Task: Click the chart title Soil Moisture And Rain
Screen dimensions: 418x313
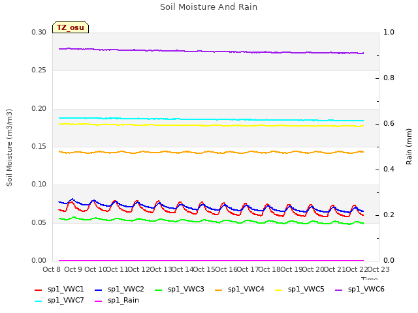Action: 208,7
